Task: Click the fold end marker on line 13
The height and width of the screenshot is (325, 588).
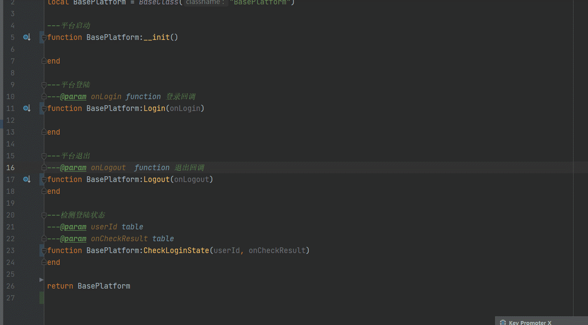Action: pyautogui.click(x=44, y=132)
